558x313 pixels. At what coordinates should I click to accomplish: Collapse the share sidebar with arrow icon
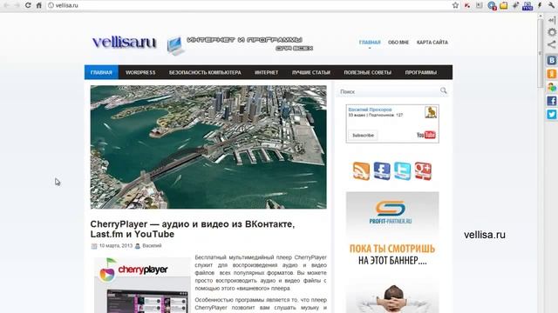click(x=552, y=20)
